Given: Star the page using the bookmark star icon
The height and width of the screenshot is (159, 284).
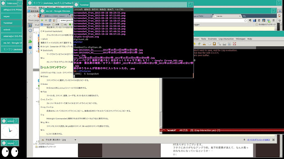Looking at the screenshot, I should coord(245,20).
